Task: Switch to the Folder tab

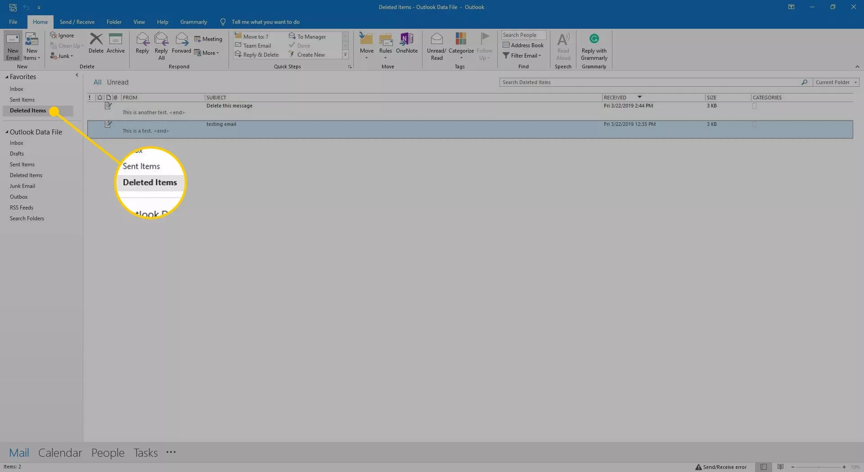Action: click(x=114, y=22)
